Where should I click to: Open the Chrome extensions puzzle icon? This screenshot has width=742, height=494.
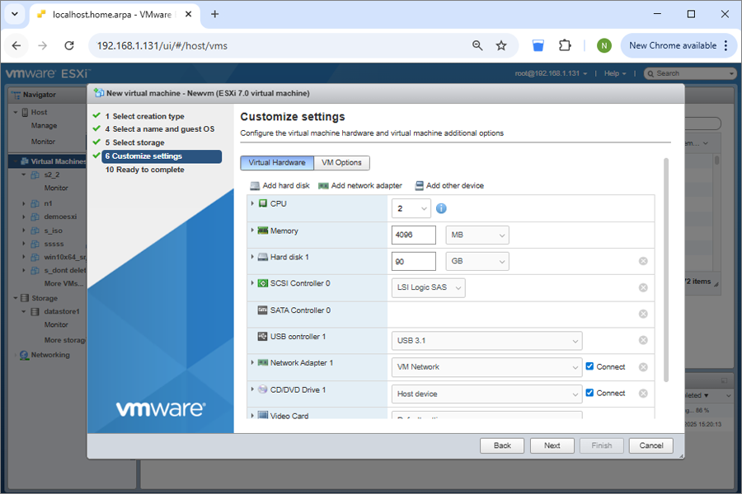tap(565, 45)
